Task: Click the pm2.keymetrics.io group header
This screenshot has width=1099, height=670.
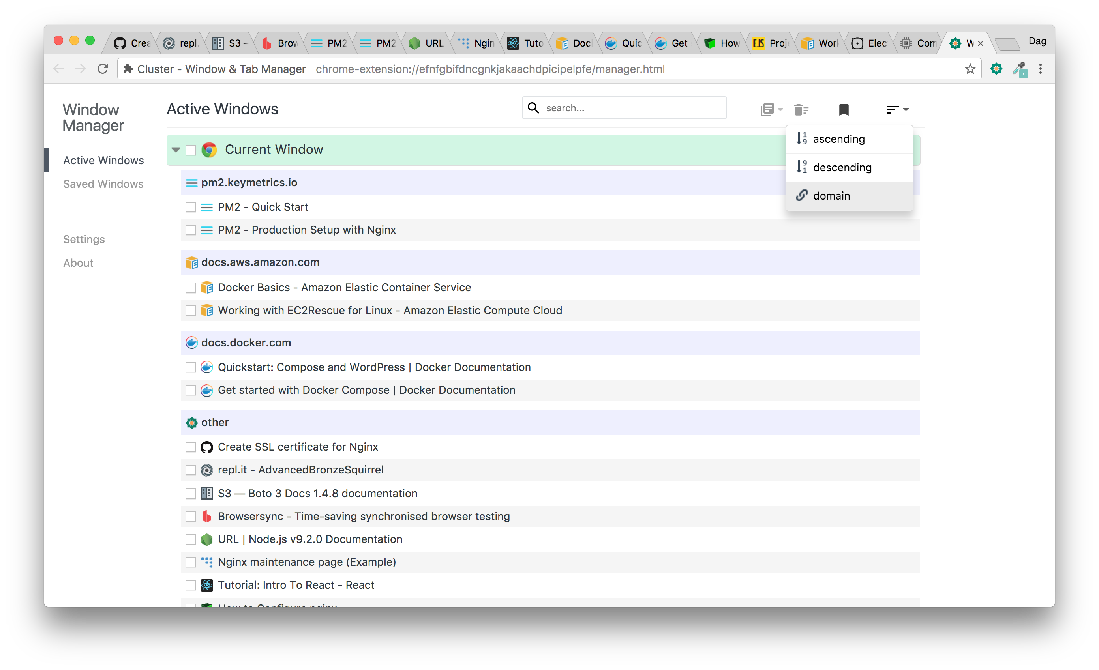Action: pos(550,183)
